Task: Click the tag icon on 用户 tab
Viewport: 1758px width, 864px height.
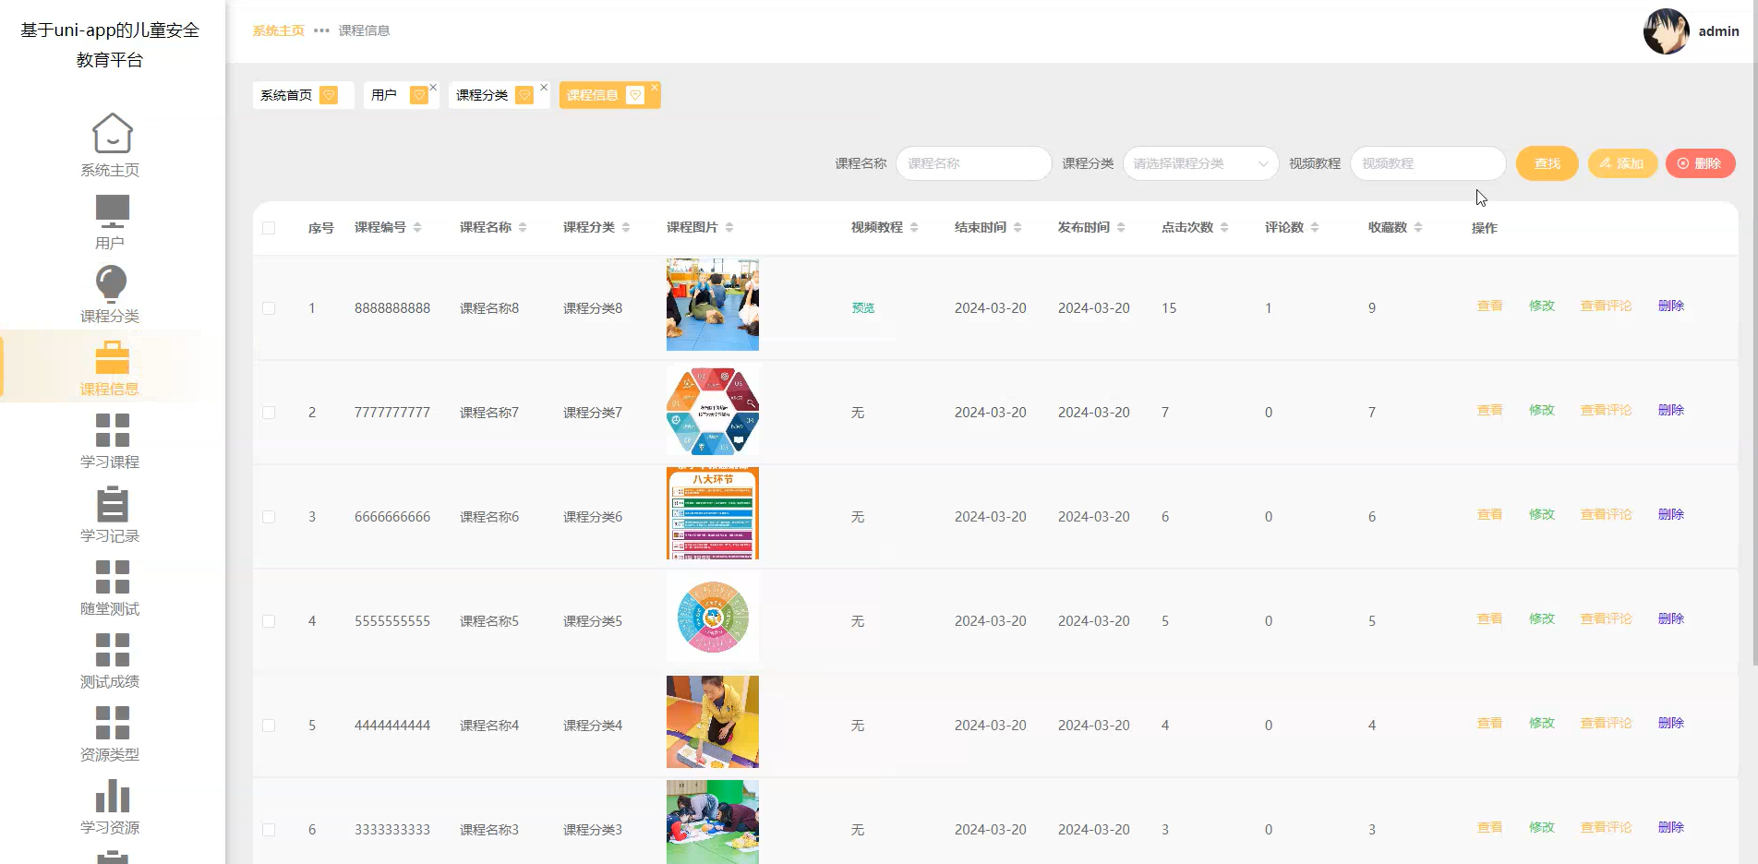Action: click(419, 95)
